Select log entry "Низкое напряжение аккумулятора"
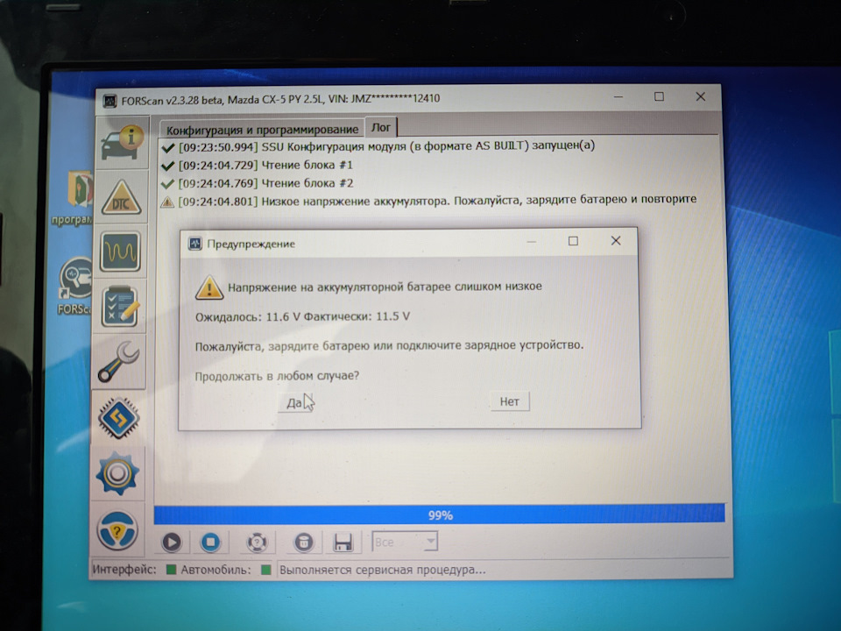The image size is (841, 631). (429, 201)
